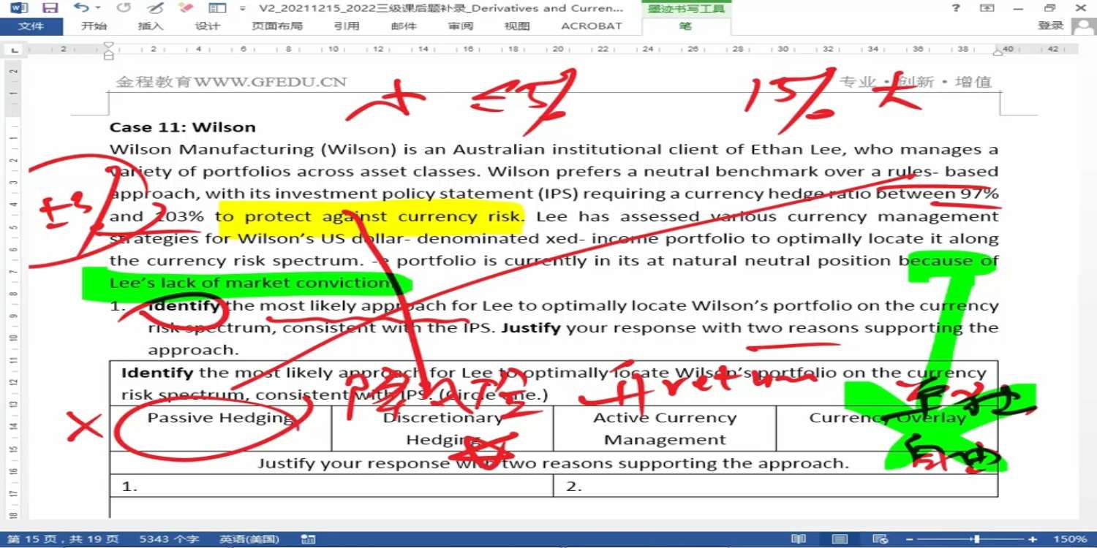Switch to the 插入 (Insert) ribbon tab

point(151,26)
